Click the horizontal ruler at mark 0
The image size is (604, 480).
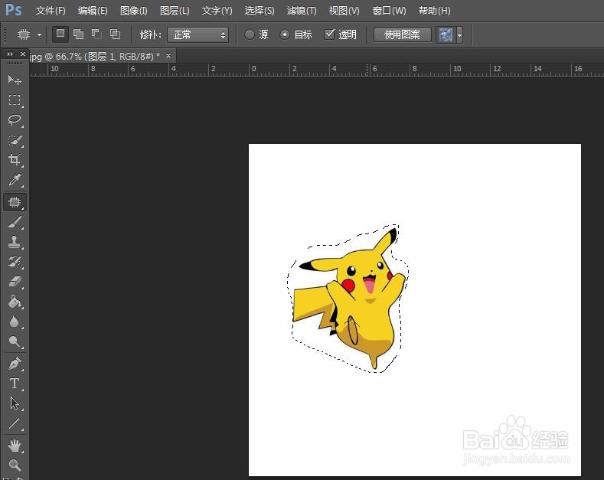[253, 69]
